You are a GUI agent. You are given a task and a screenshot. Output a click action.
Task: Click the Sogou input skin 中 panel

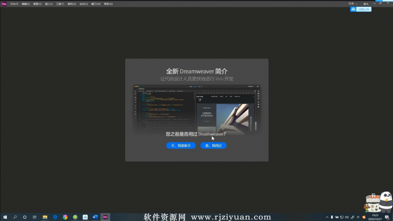point(373,207)
